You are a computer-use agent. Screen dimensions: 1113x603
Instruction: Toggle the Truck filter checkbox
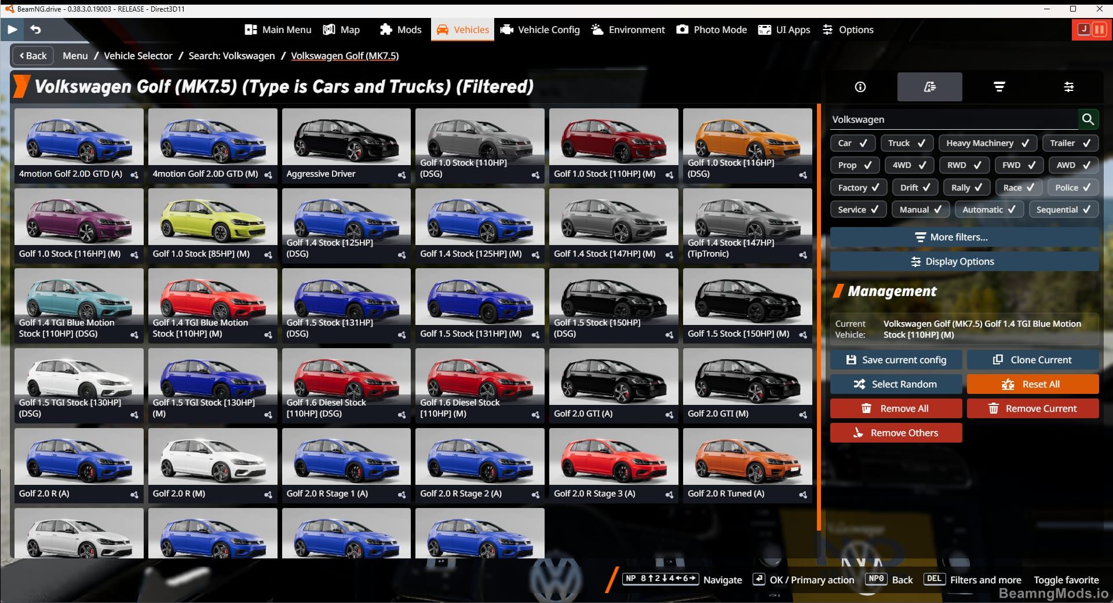tap(907, 143)
